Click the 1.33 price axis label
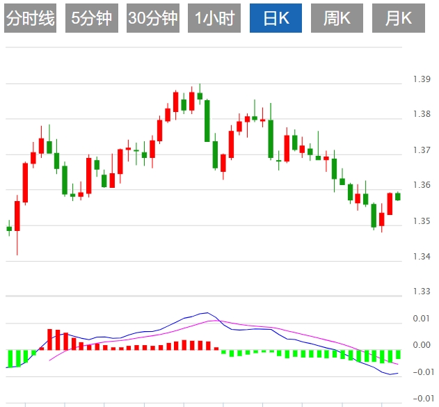The height and width of the screenshot is (407, 439). tap(422, 292)
